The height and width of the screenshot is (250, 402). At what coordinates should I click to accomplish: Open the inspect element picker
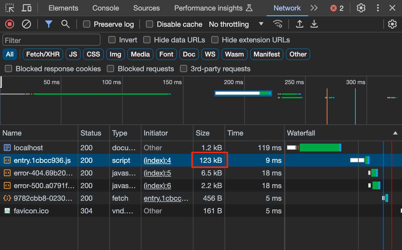[x=10, y=8]
